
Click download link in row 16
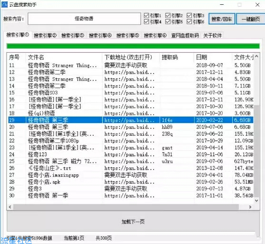(x=129, y=100)
